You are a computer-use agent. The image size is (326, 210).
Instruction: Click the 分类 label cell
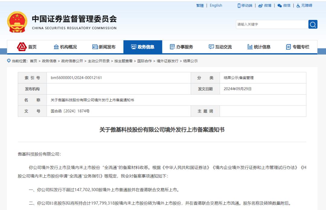(205, 78)
